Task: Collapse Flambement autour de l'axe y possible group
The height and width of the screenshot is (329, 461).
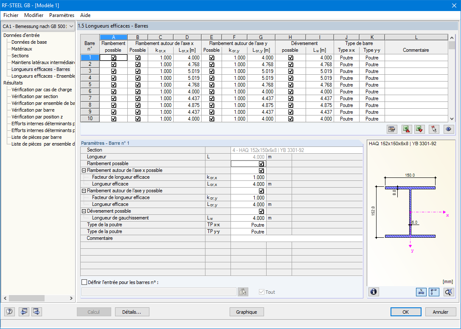Action: coord(84,191)
